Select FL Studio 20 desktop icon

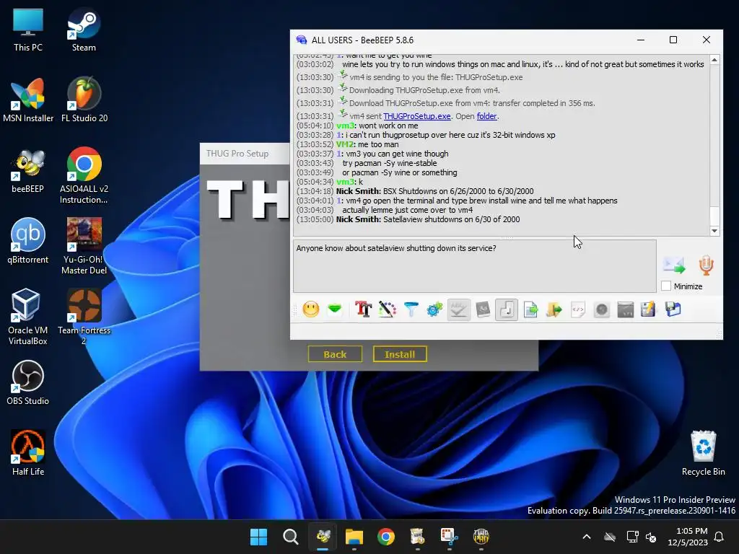tap(84, 101)
